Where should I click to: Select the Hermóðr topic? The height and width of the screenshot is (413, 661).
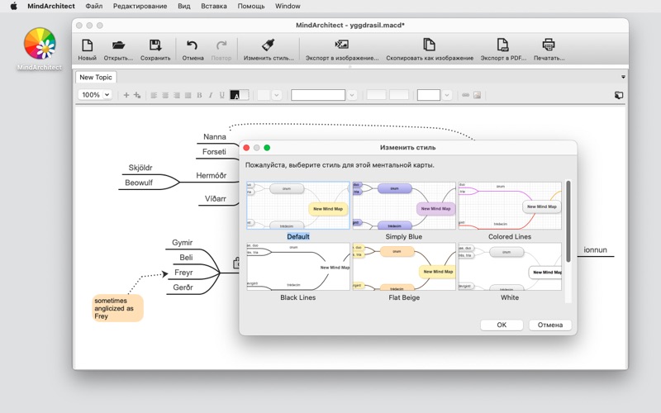click(x=212, y=175)
